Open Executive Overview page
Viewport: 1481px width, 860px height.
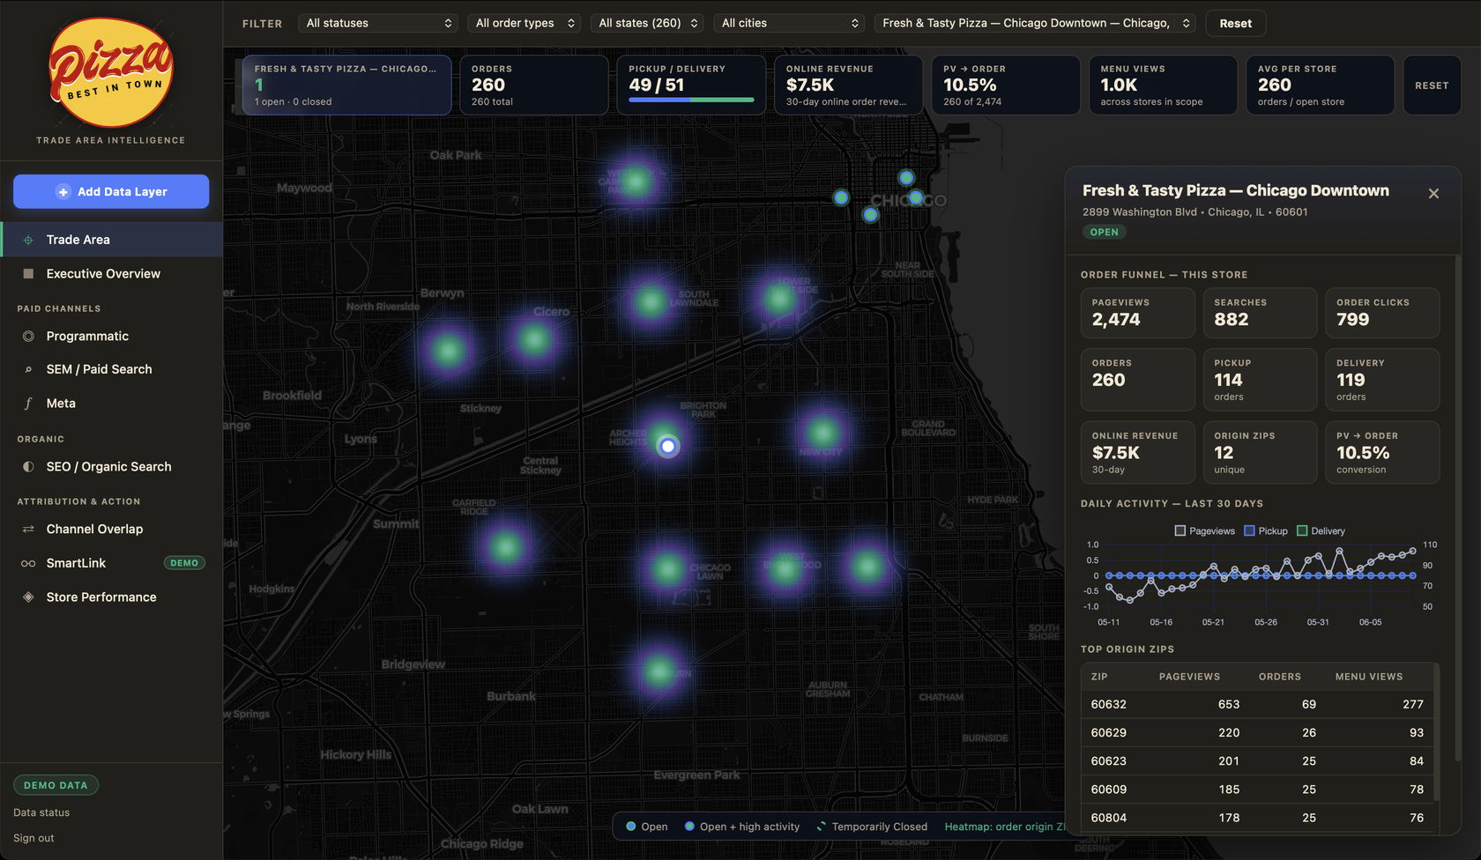point(111,274)
